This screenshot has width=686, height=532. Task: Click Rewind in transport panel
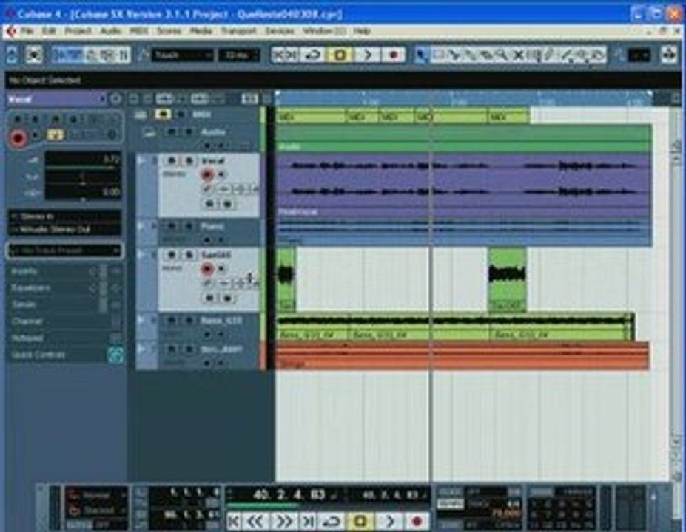click(255, 521)
